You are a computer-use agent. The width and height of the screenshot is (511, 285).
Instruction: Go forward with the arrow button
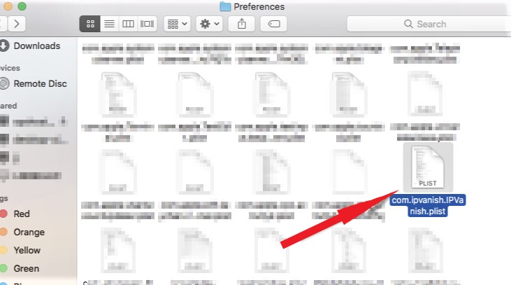coord(17,24)
